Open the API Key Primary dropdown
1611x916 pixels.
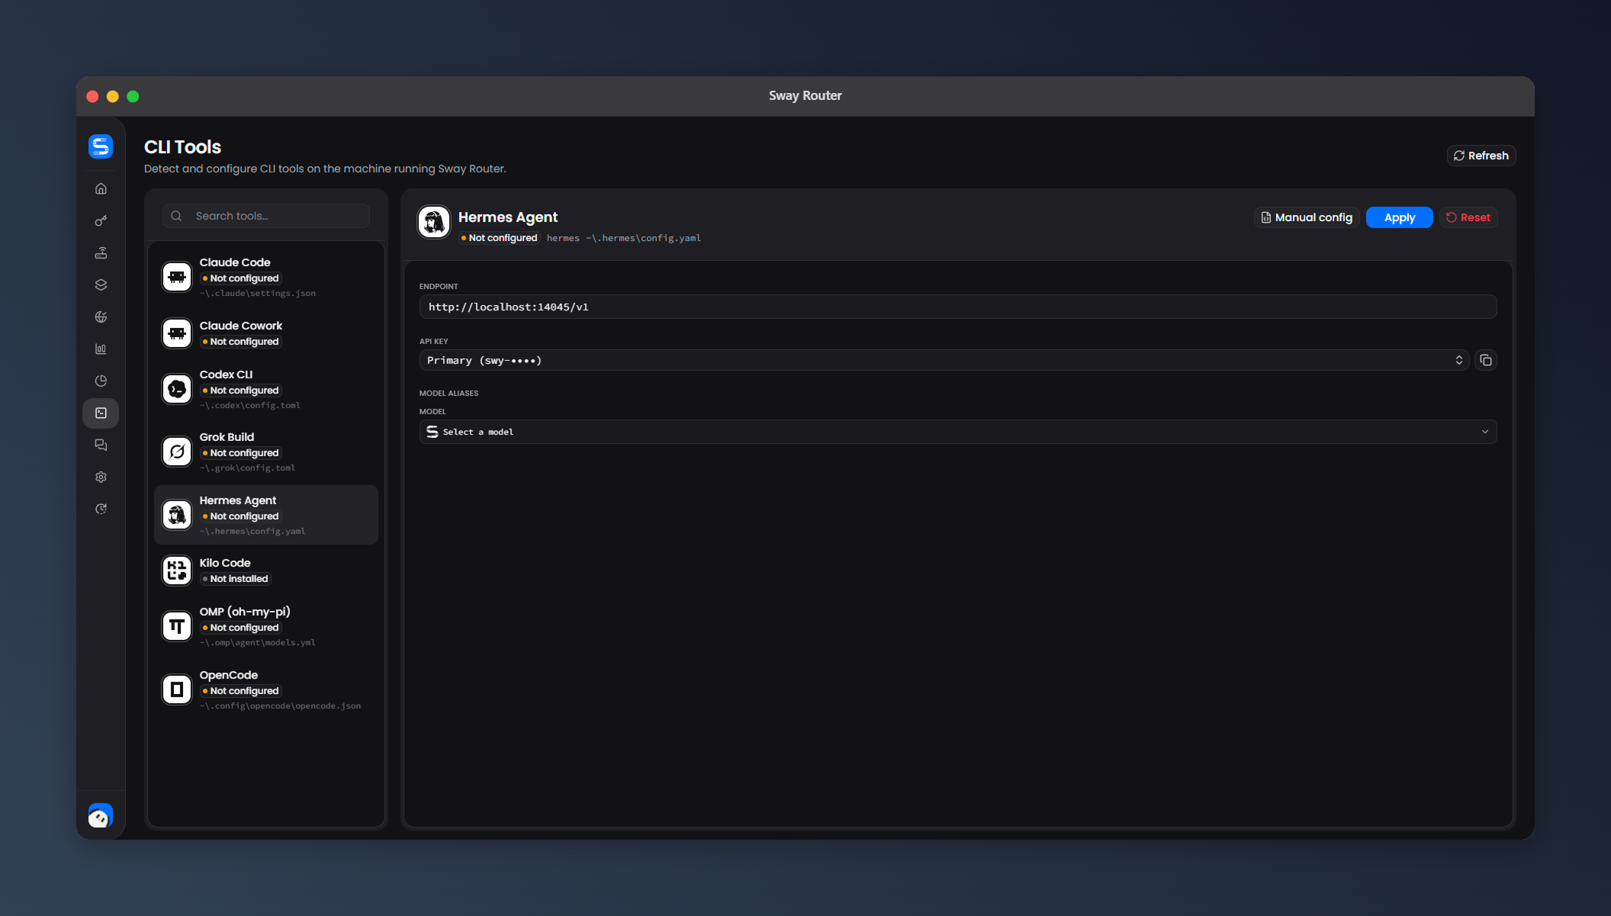(x=944, y=360)
